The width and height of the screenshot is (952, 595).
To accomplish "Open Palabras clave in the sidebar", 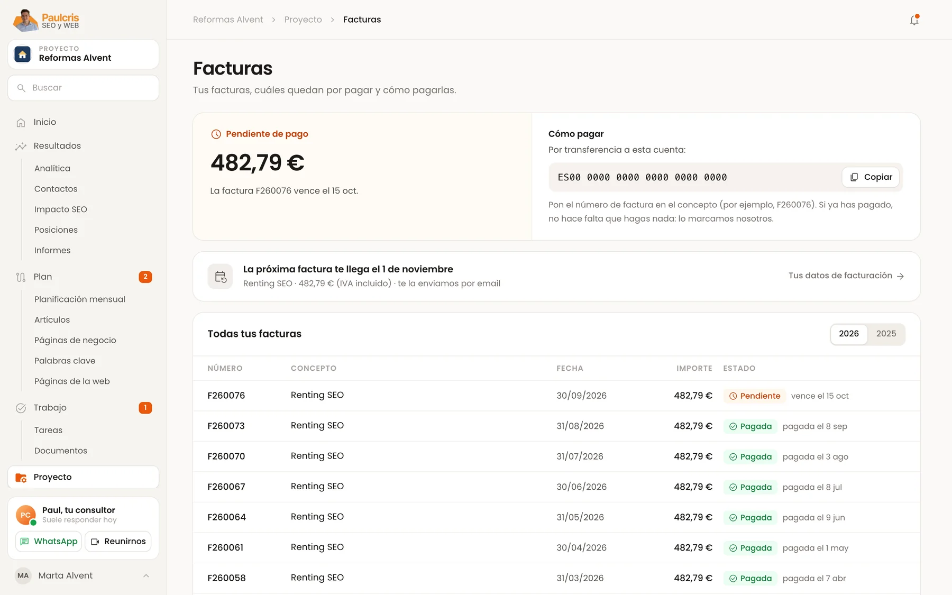I will [65, 361].
